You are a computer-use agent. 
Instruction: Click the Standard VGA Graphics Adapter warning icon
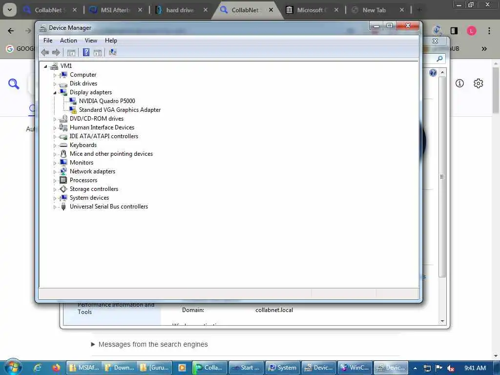[73, 110]
